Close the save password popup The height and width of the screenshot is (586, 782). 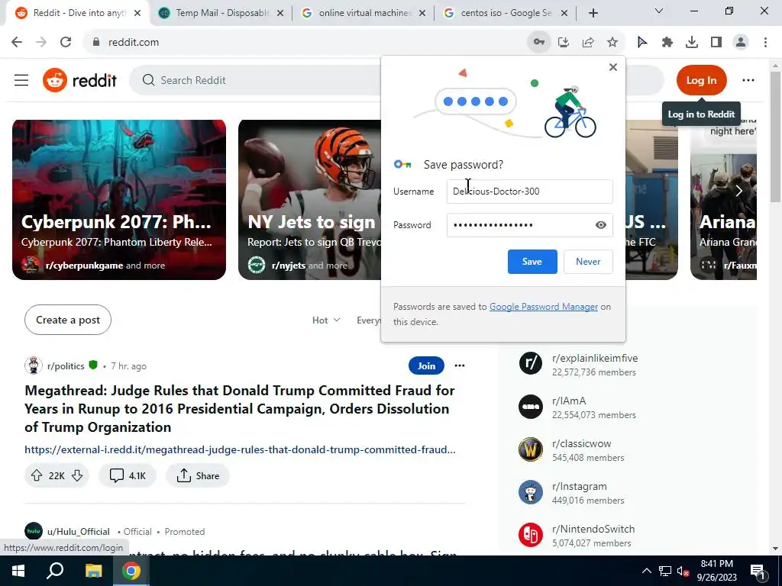613,67
